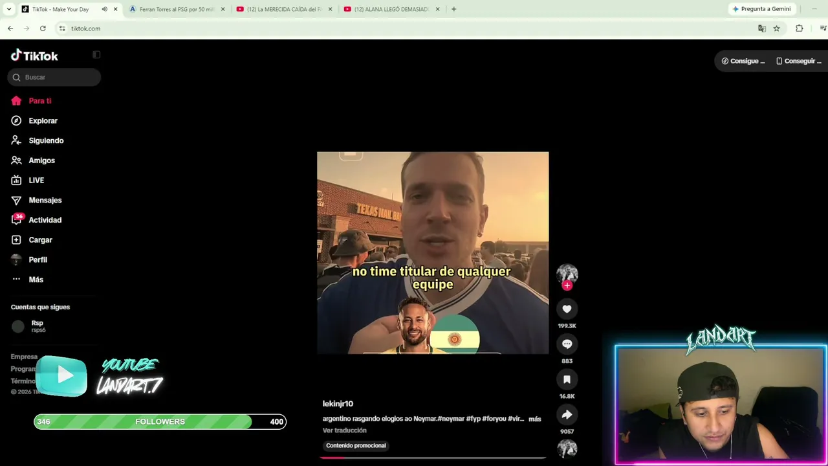This screenshot has width=828, height=466.
Task: Close the La MERECIDA CAÍDA tab
Action: pos(331,9)
